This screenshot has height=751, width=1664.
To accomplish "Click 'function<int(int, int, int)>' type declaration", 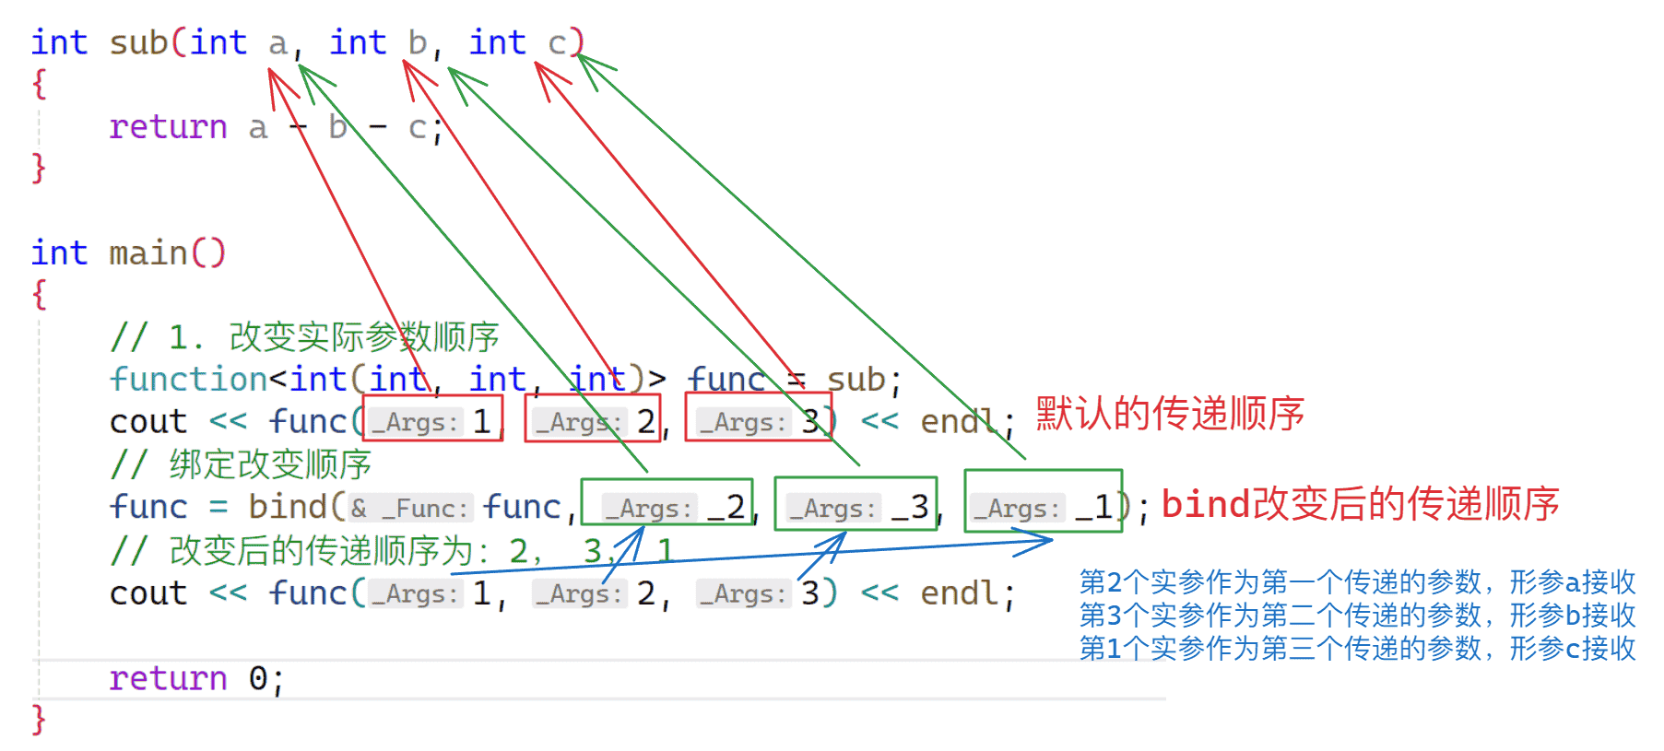I will [387, 380].
